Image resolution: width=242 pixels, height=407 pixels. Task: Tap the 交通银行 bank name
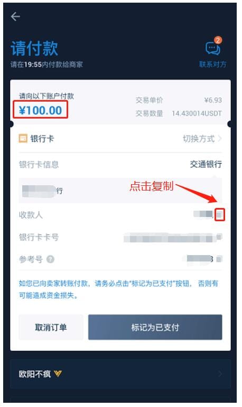pos(206,164)
